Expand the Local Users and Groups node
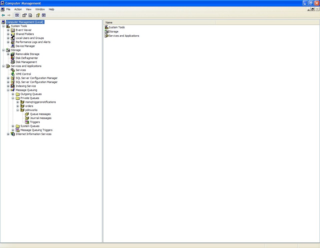 [8, 38]
